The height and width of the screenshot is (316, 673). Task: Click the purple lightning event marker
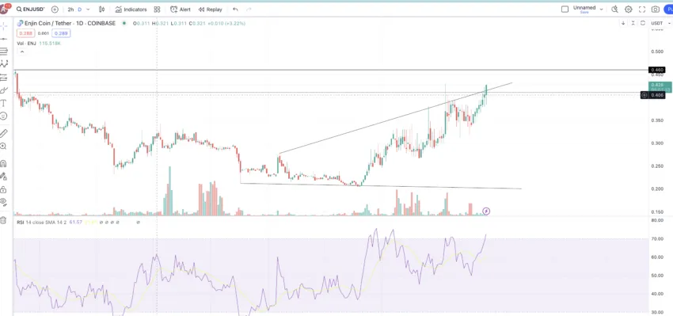[x=486, y=211]
